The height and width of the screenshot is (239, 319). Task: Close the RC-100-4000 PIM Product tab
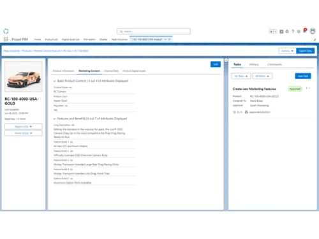pos(170,40)
